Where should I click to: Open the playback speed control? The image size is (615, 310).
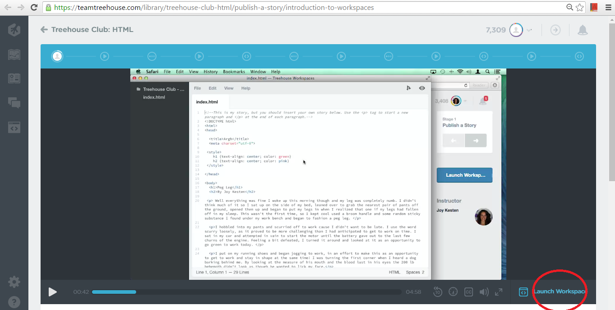(453, 292)
